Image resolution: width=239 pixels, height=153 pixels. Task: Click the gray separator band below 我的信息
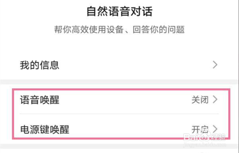tap(119, 82)
